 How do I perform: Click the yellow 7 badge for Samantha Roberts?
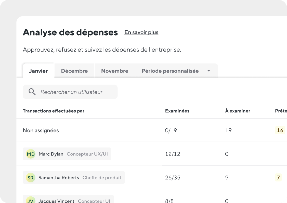pos(278,177)
